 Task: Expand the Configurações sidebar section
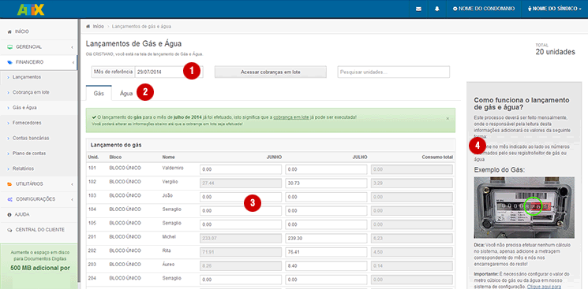[72, 199]
